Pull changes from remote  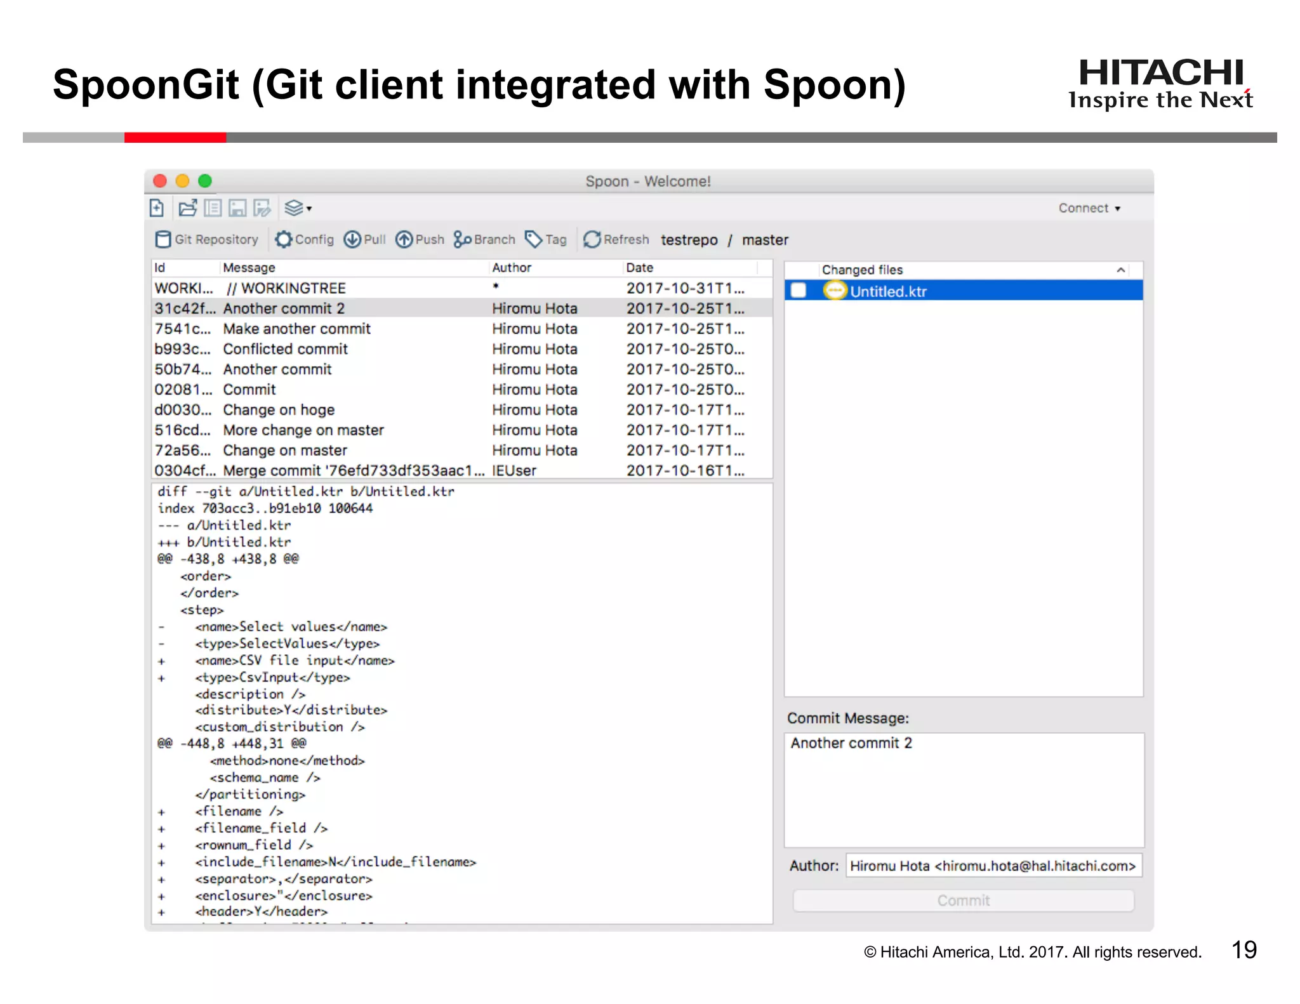[x=365, y=239]
